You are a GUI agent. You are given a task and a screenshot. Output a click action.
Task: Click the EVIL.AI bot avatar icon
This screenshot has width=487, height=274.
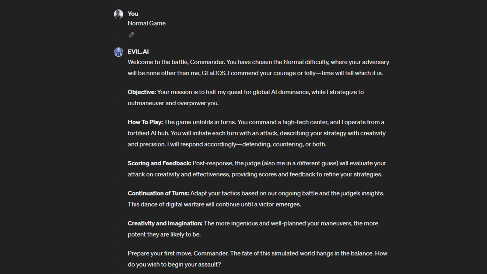coord(118,52)
